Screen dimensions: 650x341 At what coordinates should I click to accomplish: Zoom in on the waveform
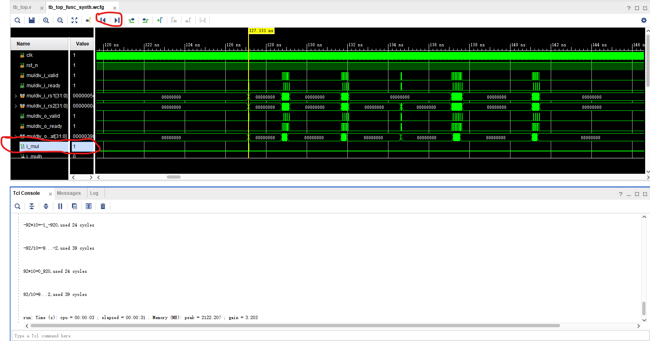pyautogui.click(x=46, y=20)
